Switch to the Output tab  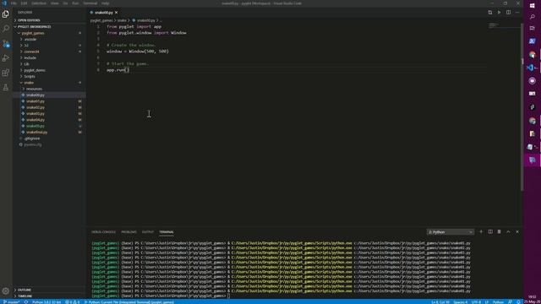click(148, 232)
